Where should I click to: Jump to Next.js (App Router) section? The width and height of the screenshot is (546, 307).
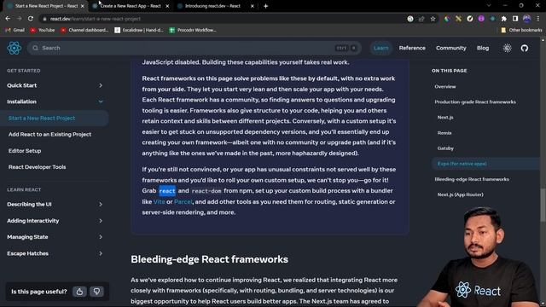[461, 194]
